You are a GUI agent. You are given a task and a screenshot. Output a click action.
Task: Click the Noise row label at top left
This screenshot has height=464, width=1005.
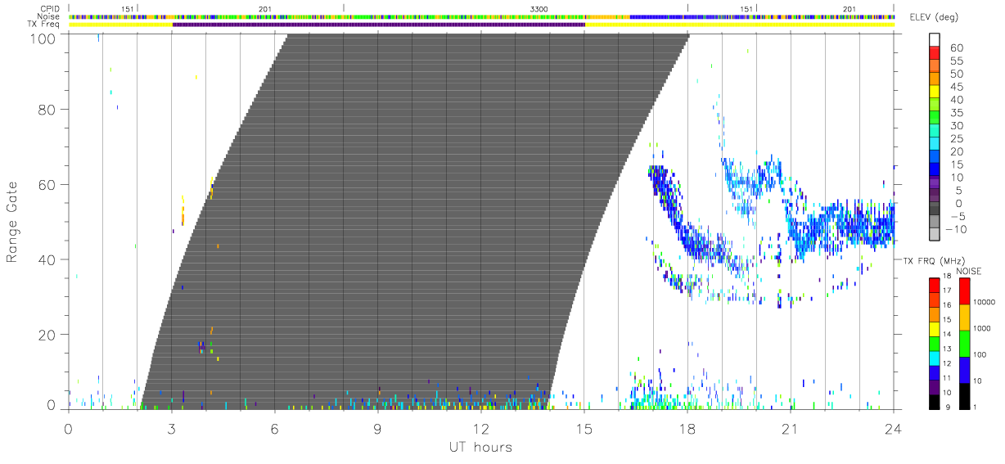[47, 16]
